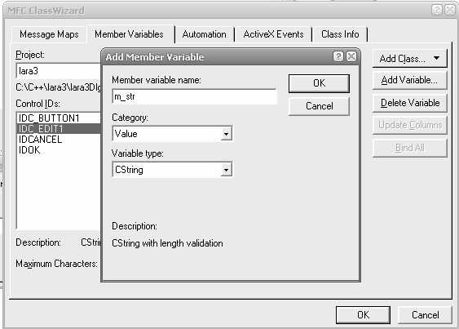Click the help icon in Add Member Variable
459x329 pixels.
[338, 56]
